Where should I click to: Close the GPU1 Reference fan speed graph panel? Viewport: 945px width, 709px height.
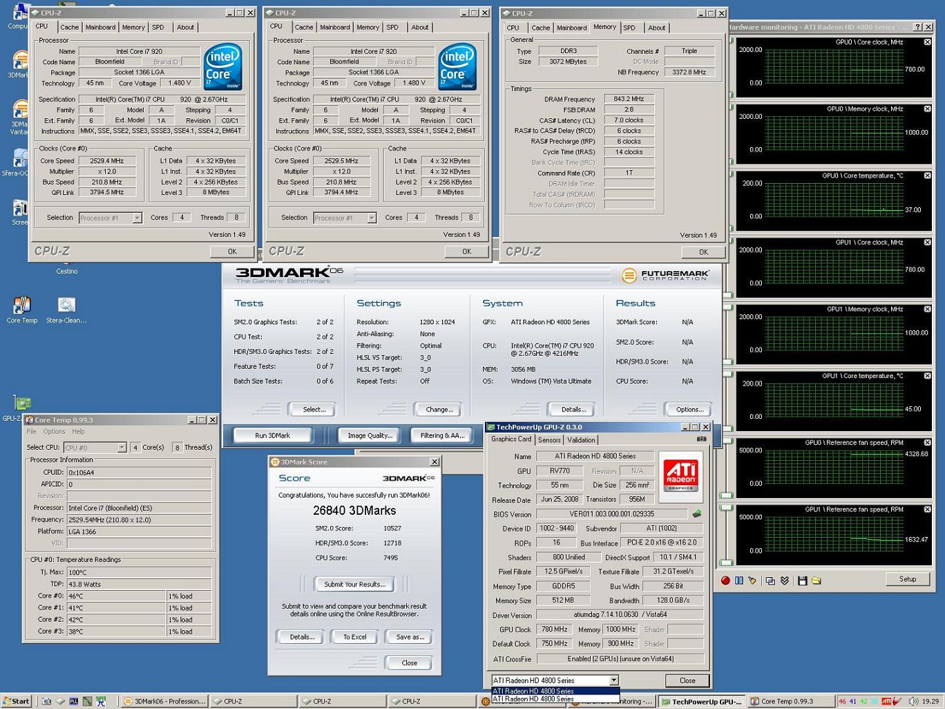tap(927, 509)
